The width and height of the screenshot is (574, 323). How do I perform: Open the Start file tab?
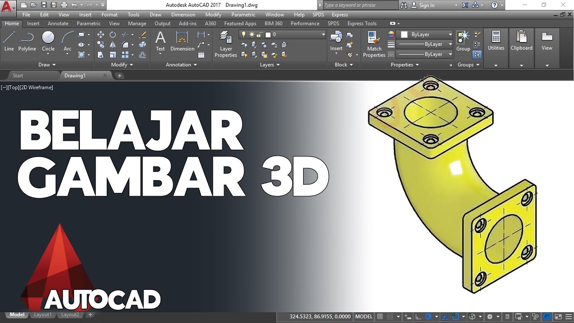tap(18, 75)
